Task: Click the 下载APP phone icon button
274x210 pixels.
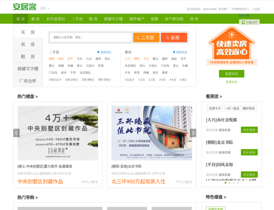Action: click(243, 22)
